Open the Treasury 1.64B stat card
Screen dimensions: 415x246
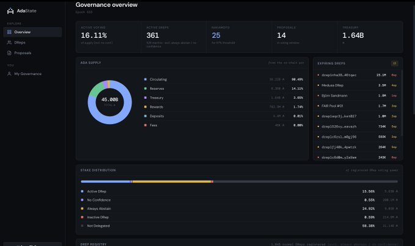(x=370, y=37)
